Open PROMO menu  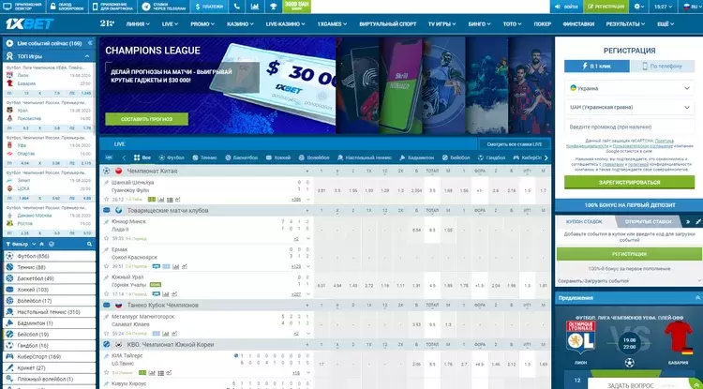tap(202, 24)
